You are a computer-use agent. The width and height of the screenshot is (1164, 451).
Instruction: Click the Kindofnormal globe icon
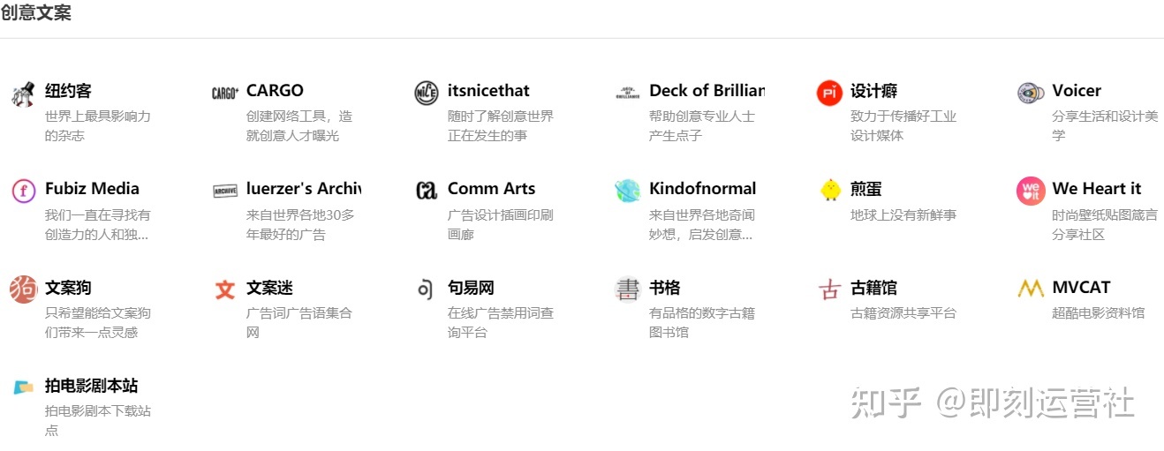click(x=628, y=191)
